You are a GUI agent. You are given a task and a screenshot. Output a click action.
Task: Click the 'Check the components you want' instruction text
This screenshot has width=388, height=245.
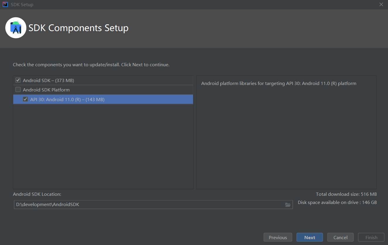click(x=91, y=64)
